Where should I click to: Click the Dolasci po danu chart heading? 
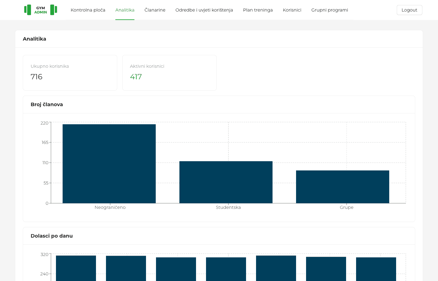(52, 236)
